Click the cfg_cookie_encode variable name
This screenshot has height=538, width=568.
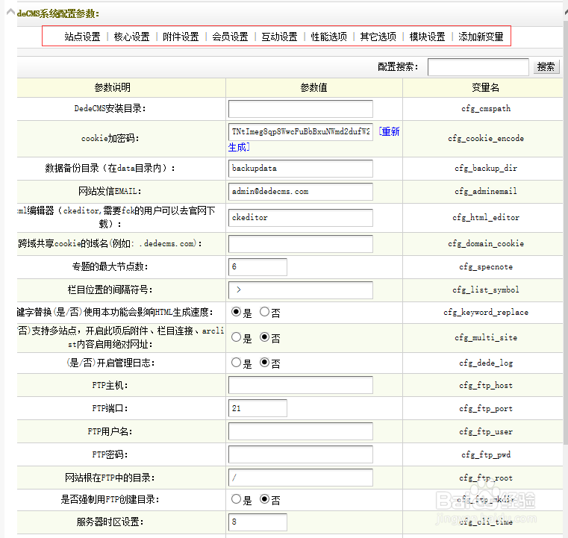(x=486, y=138)
